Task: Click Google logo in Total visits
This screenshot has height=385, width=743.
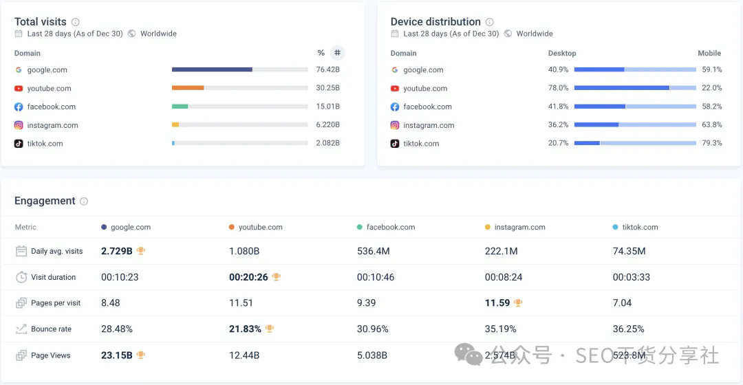Action: pos(19,69)
